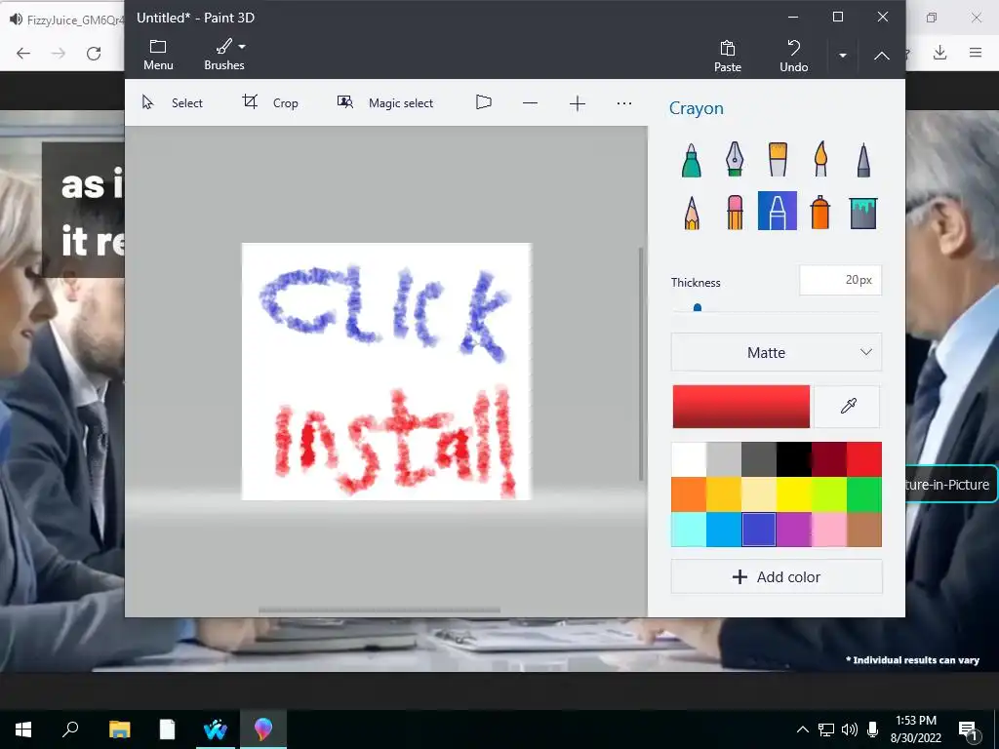This screenshot has width=999, height=749.
Task: Open the Windows Start menu
Action: [23, 729]
